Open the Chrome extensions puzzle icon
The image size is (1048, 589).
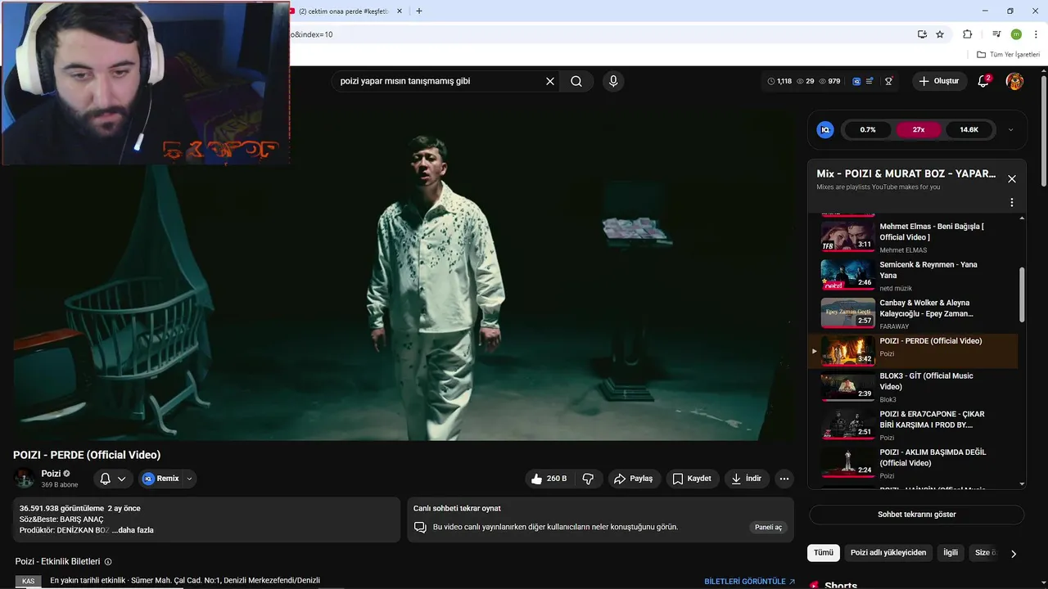[x=967, y=34]
